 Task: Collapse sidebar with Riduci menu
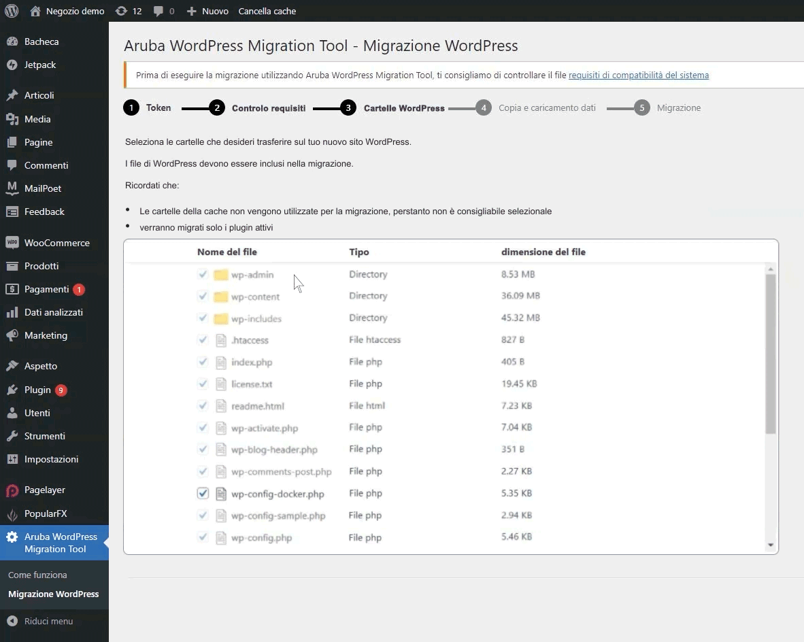48,621
